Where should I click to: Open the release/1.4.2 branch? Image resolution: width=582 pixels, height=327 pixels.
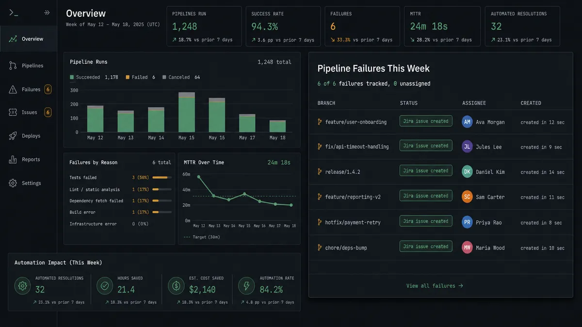(x=343, y=172)
